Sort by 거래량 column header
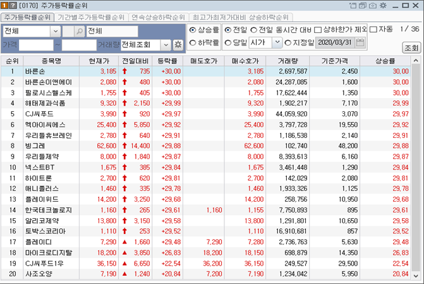The image size is (424, 284). pos(288,61)
